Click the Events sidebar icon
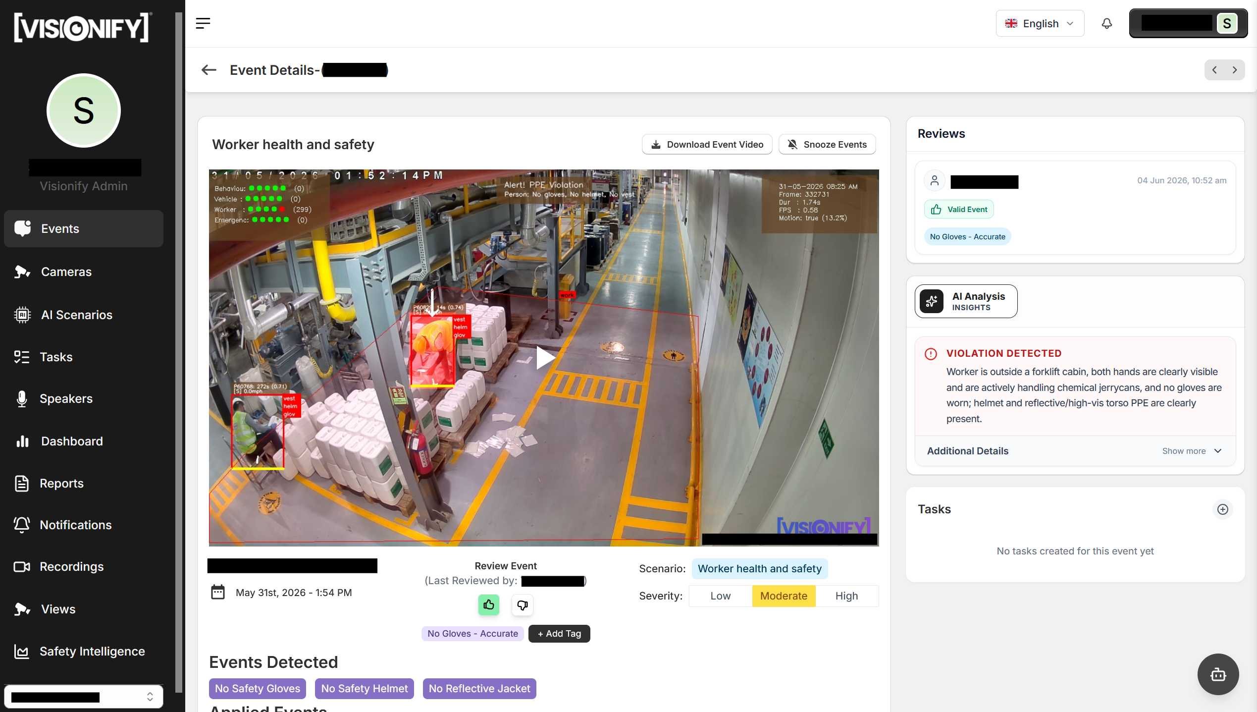This screenshot has height=712, width=1257. pyautogui.click(x=22, y=228)
